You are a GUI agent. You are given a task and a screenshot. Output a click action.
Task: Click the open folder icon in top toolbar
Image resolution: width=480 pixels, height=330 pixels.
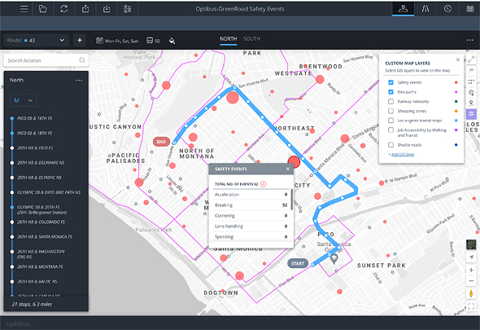pos(42,9)
